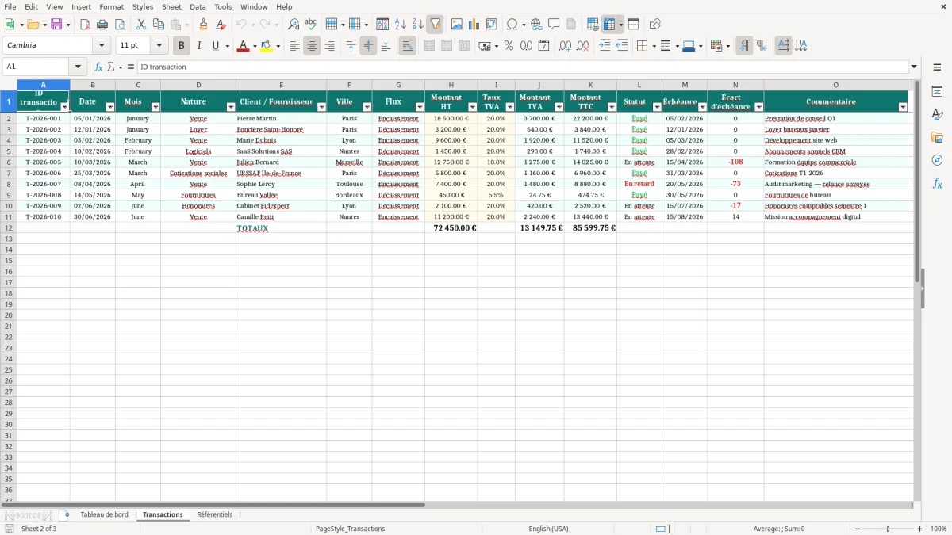952x535 pixels.
Task: Switch to Tableau de bord sheet
Action: click(x=104, y=515)
